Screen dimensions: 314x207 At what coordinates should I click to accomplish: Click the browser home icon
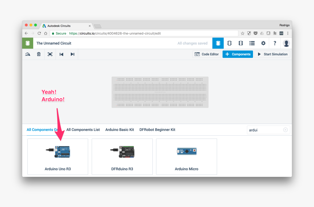(x=46, y=33)
